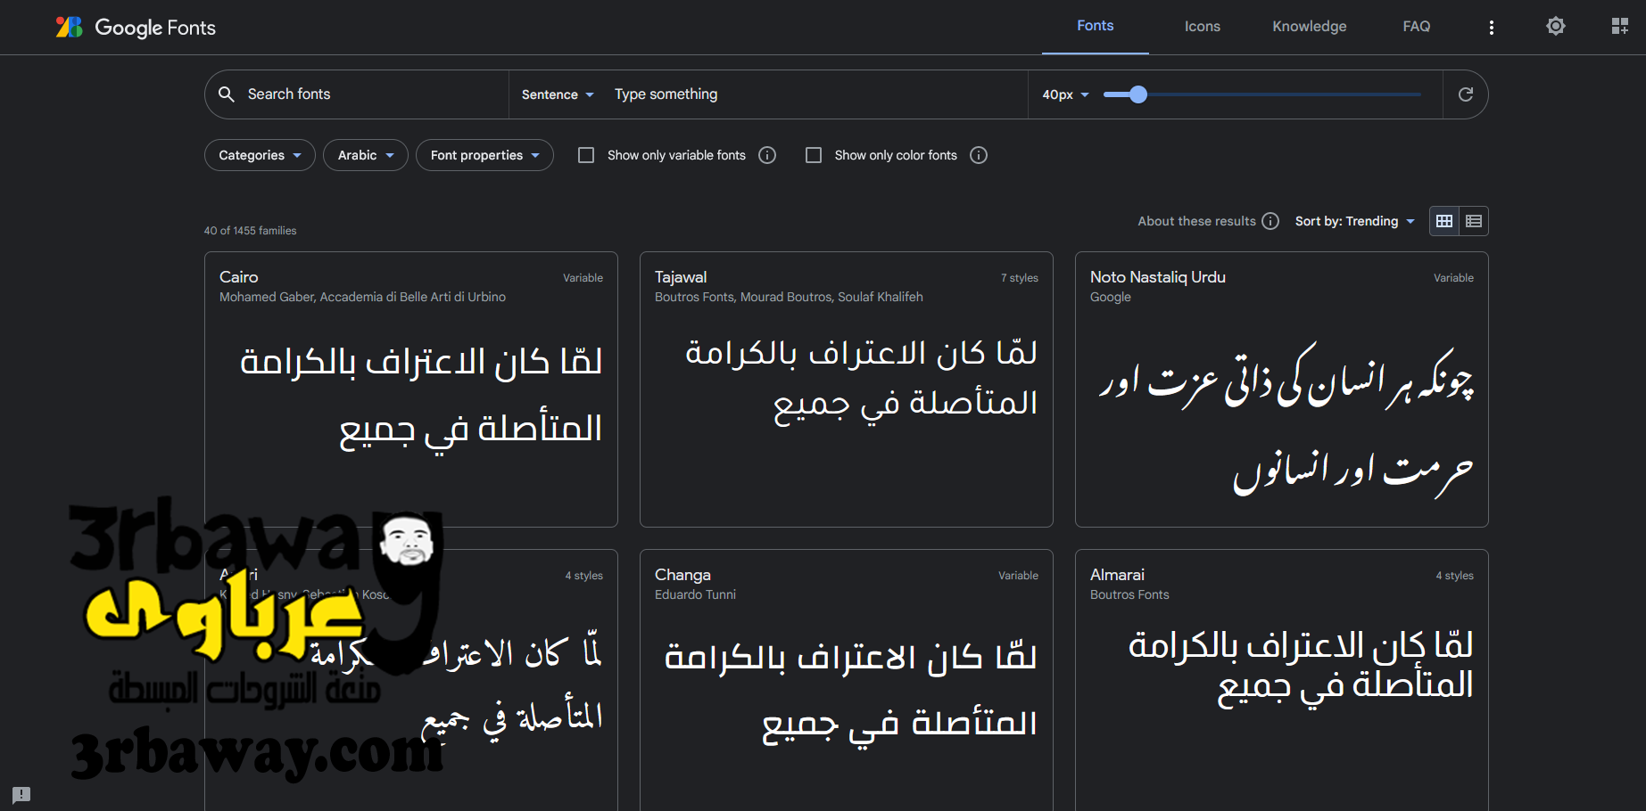The height and width of the screenshot is (811, 1646).
Task: Click 'Google' designer under Noto Nastaliq Urdu
Action: coord(1110,297)
